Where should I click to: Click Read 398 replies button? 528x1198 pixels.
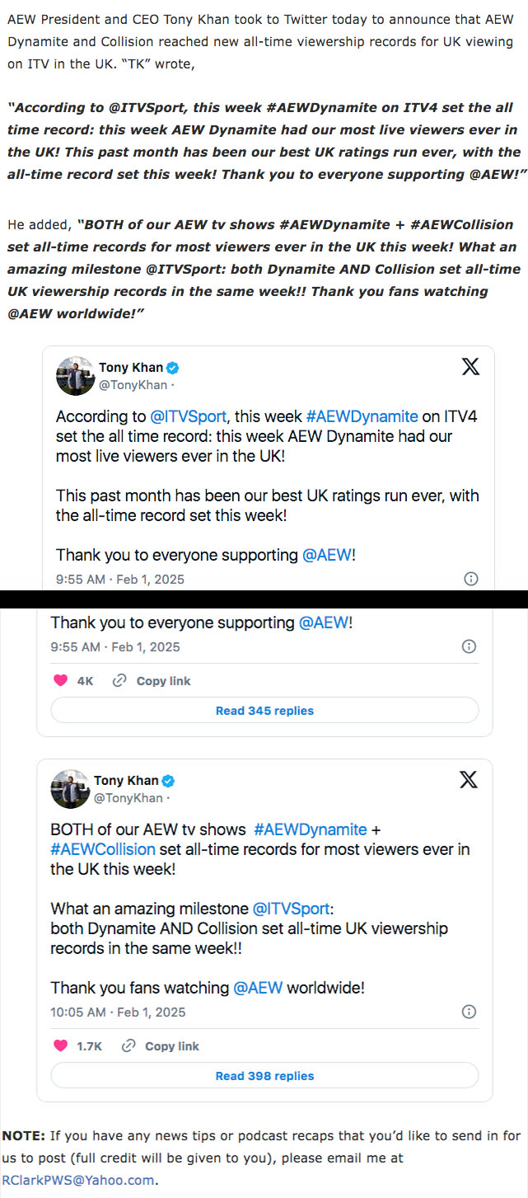tap(264, 1076)
